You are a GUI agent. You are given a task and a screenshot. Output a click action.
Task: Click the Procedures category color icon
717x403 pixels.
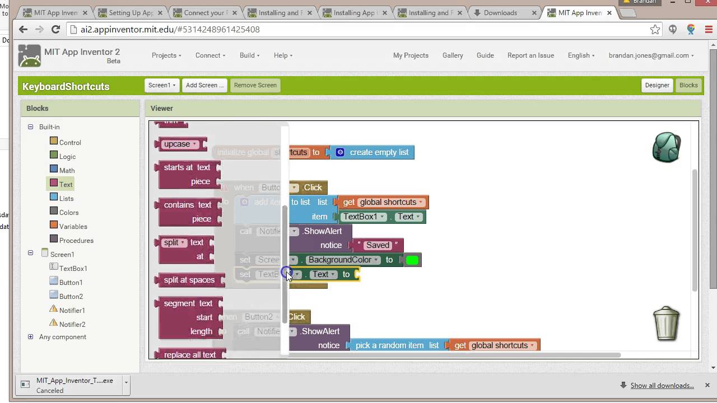(x=54, y=239)
